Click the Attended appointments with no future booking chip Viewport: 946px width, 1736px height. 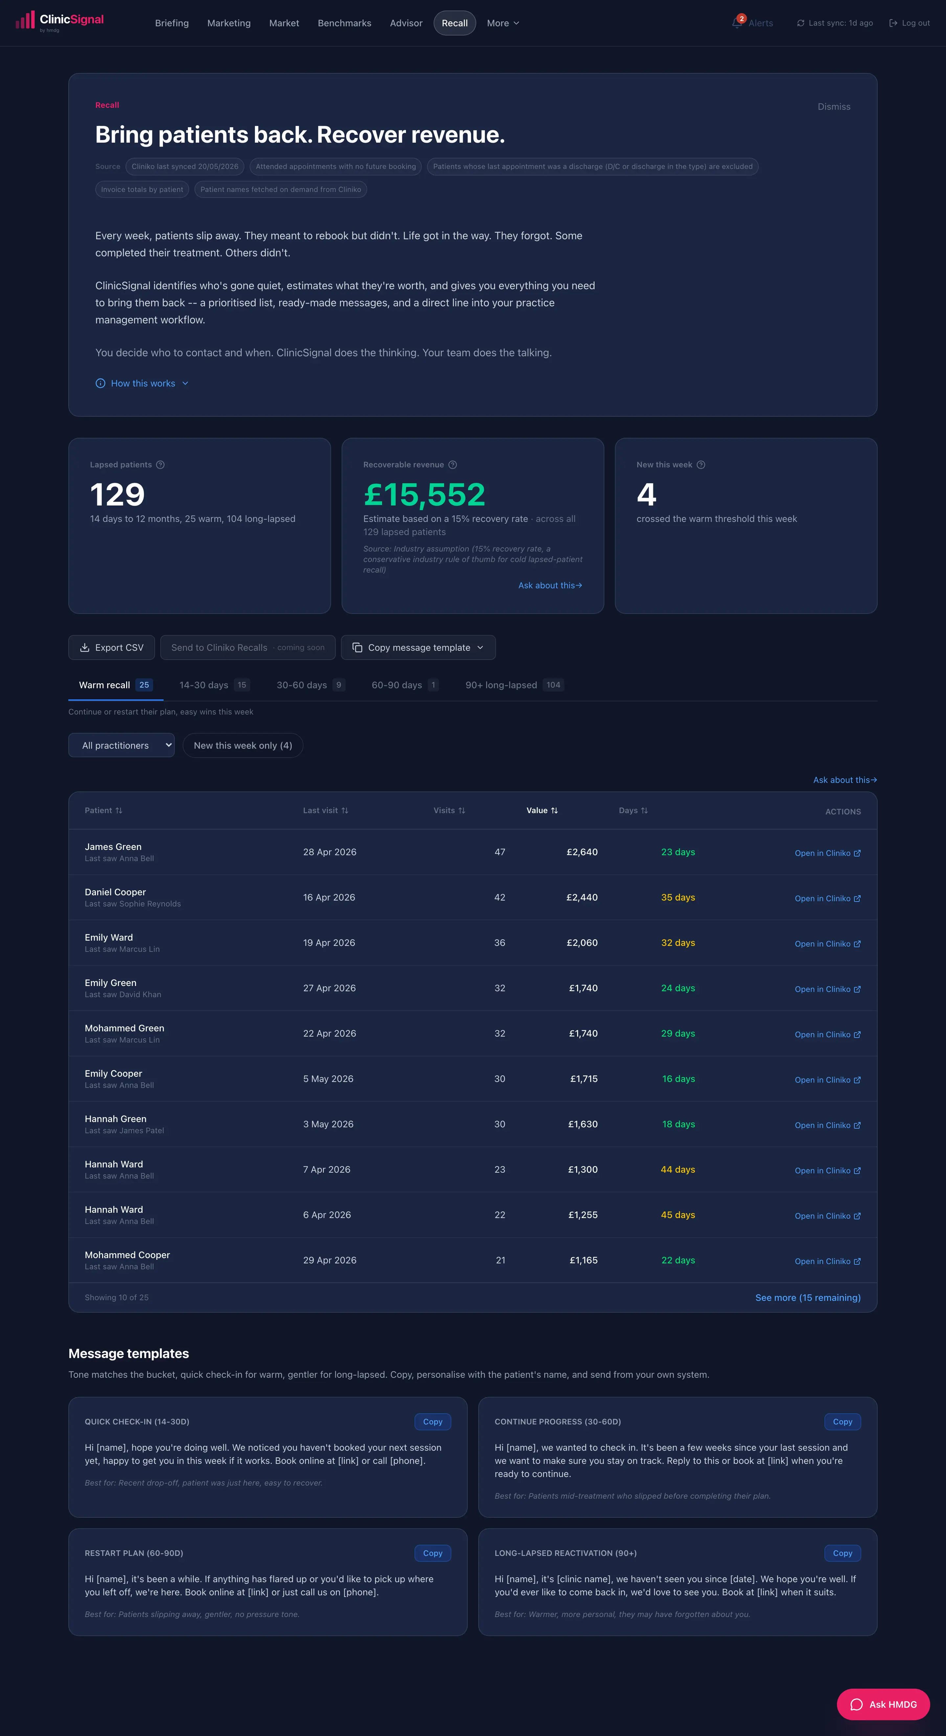coord(336,166)
